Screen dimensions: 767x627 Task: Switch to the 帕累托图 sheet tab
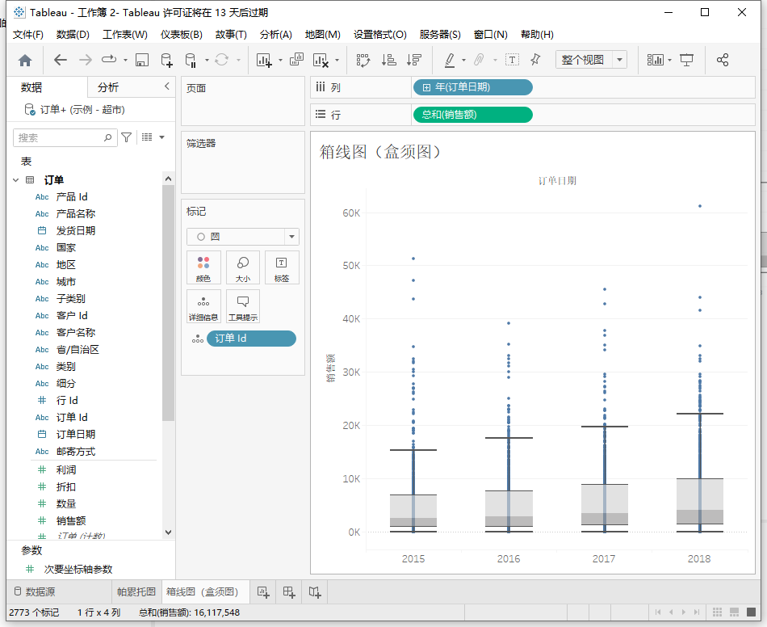136,591
